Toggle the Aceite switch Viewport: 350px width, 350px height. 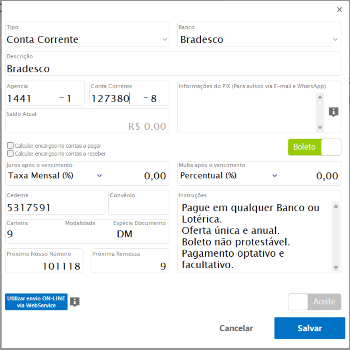click(x=314, y=302)
